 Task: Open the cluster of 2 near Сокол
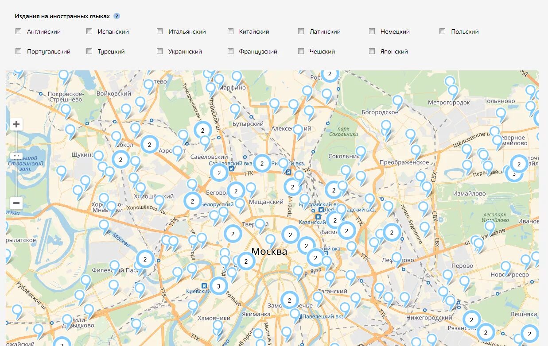pos(150,145)
